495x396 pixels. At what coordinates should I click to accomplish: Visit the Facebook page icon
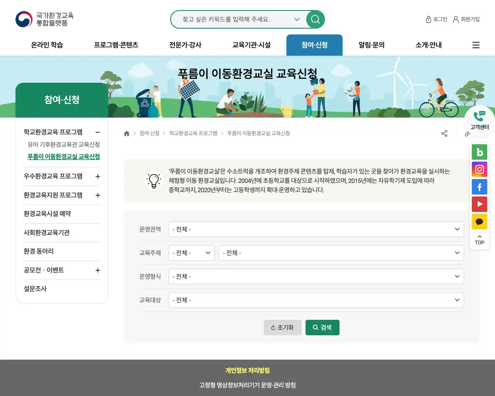pos(480,187)
